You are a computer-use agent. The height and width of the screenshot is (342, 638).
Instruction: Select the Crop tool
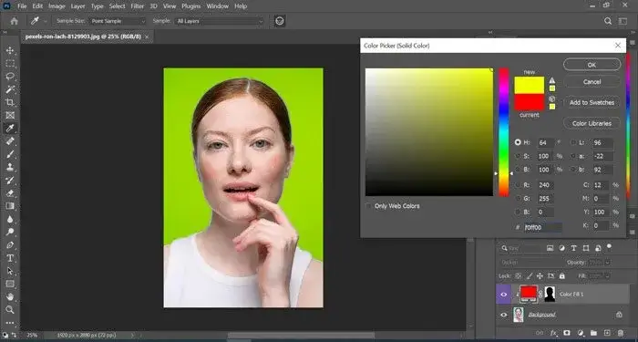pyautogui.click(x=10, y=102)
